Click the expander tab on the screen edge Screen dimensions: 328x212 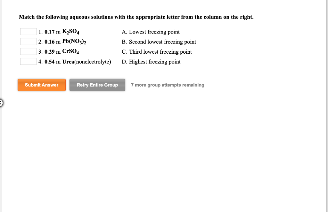(x=1, y=103)
